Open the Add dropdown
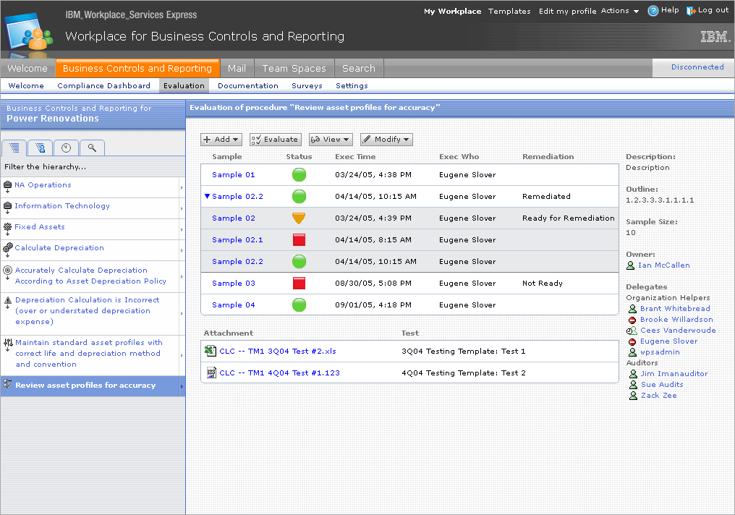The width and height of the screenshot is (735, 515). pyautogui.click(x=221, y=139)
